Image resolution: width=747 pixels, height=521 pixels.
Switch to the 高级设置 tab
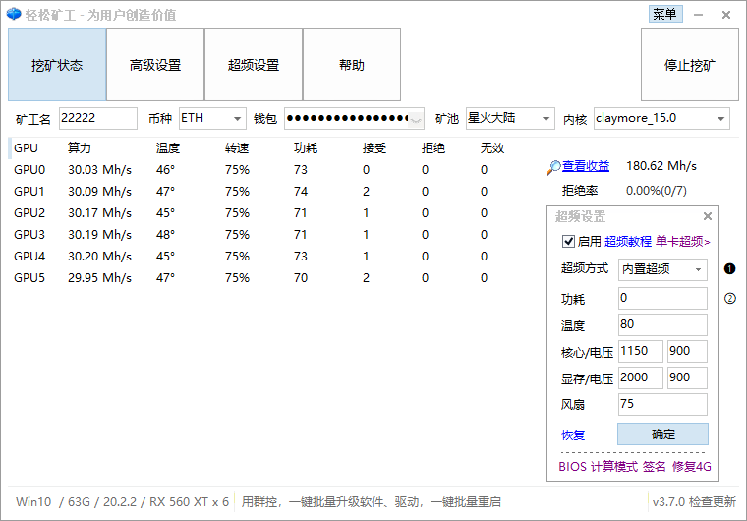coord(155,65)
